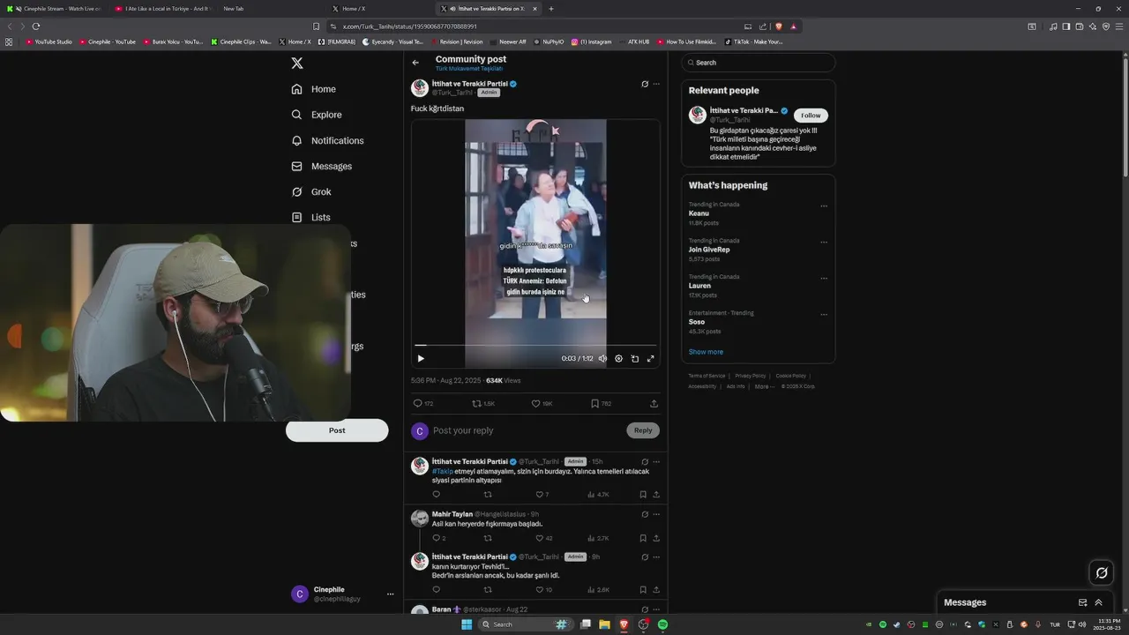The height and width of the screenshot is (635, 1129).
Task: Open more options on Baran's reply
Action: [x=656, y=609]
